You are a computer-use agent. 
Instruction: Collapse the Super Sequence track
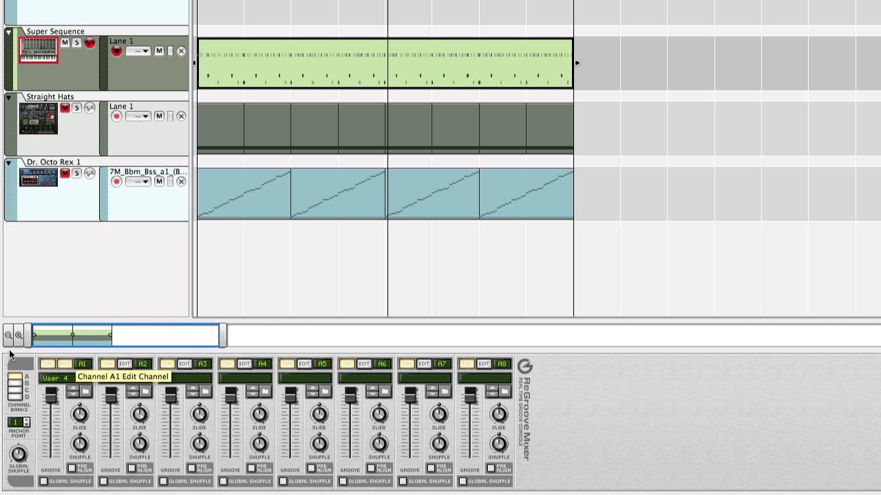point(9,32)
